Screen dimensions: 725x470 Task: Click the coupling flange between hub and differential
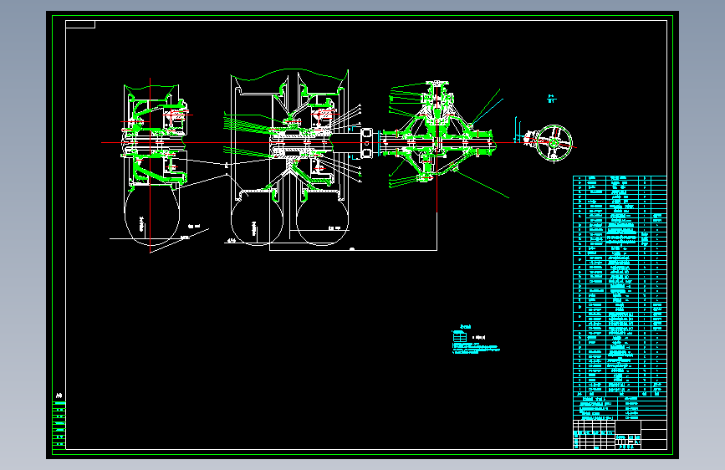click(x=366, y=143)
